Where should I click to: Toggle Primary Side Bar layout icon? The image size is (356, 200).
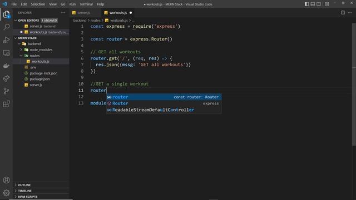tap(306, 4)
